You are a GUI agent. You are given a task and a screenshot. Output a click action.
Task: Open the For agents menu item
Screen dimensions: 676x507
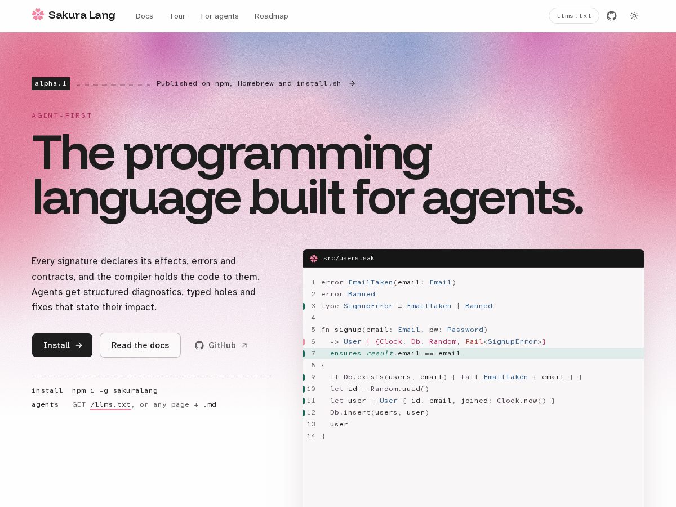click(x=220, y=16)
